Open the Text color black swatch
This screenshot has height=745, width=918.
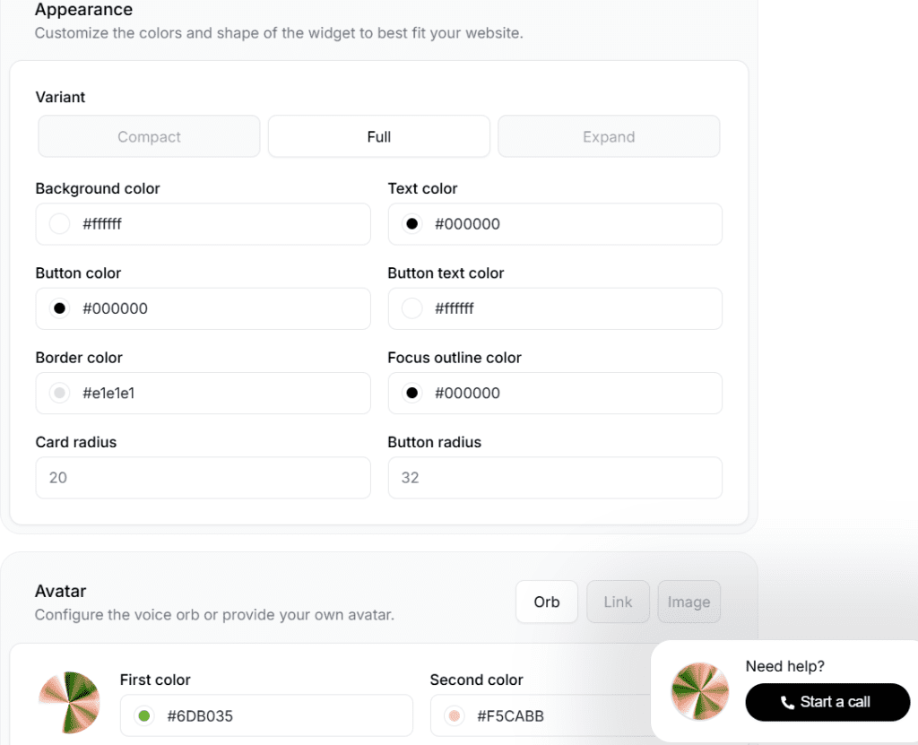[x=412, y=224]
